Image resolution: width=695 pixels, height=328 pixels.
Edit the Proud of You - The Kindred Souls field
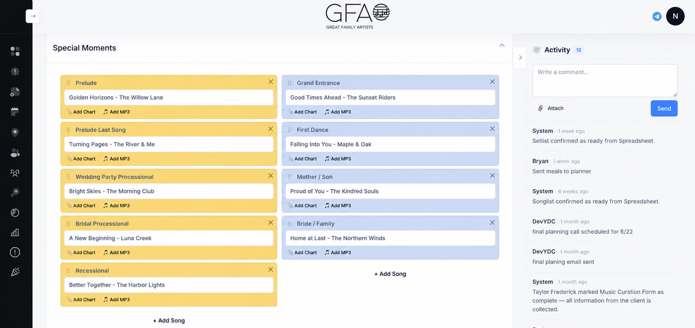390,191
